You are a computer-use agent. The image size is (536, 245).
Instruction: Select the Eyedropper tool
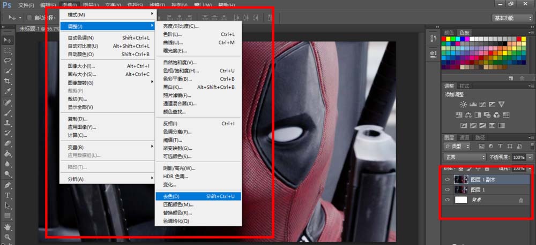click(x=7, y=91)
